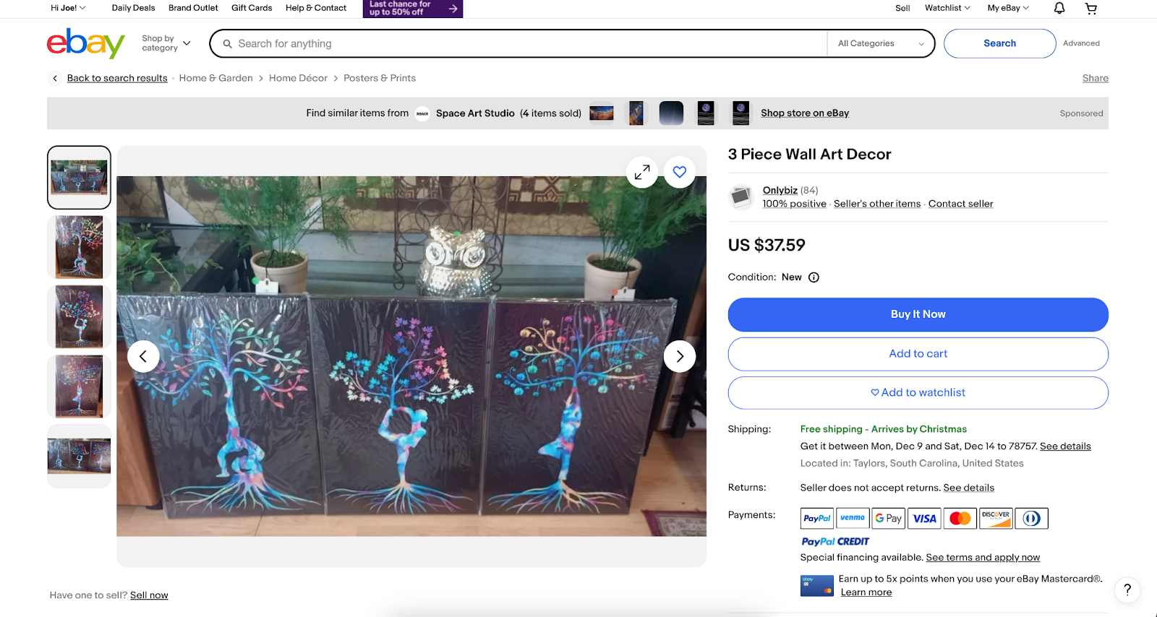This screenshot has width=1157, height=617.
Task: Show the previous product photo arrow
Action: point(143,356)
